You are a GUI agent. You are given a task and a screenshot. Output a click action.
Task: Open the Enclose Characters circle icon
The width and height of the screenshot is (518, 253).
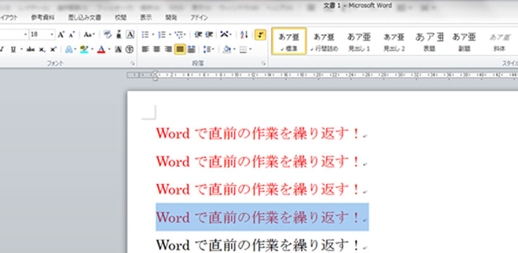click(x=130, y=49)
